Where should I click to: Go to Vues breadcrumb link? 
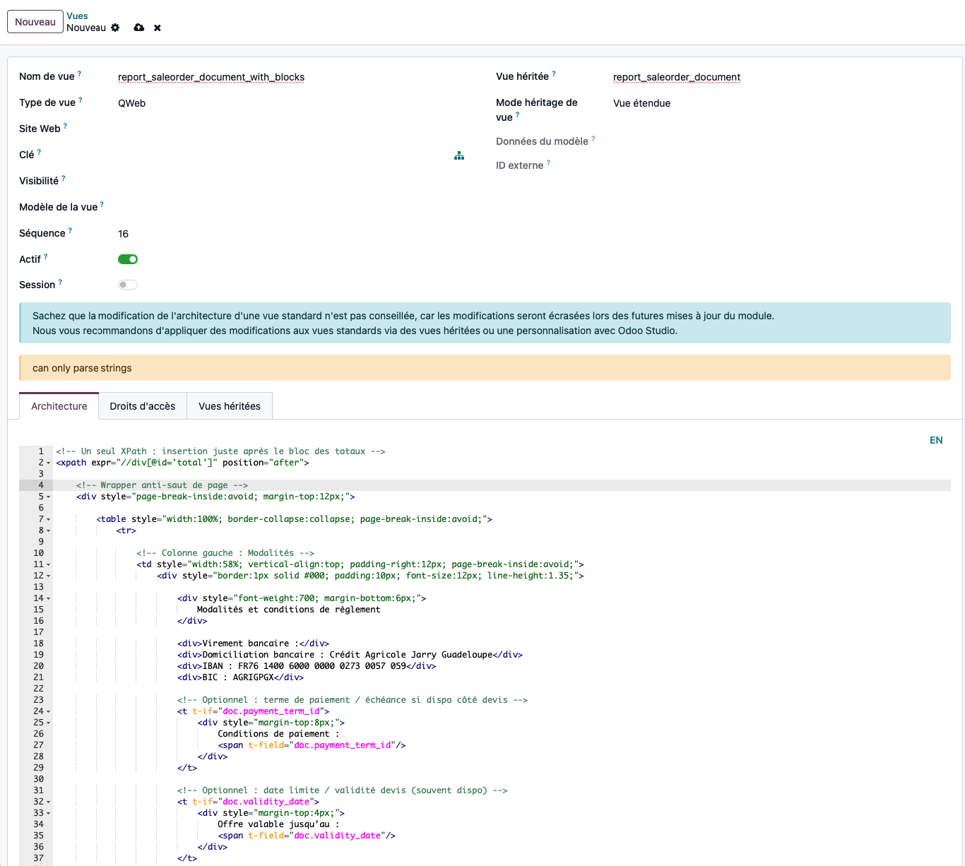78,16
